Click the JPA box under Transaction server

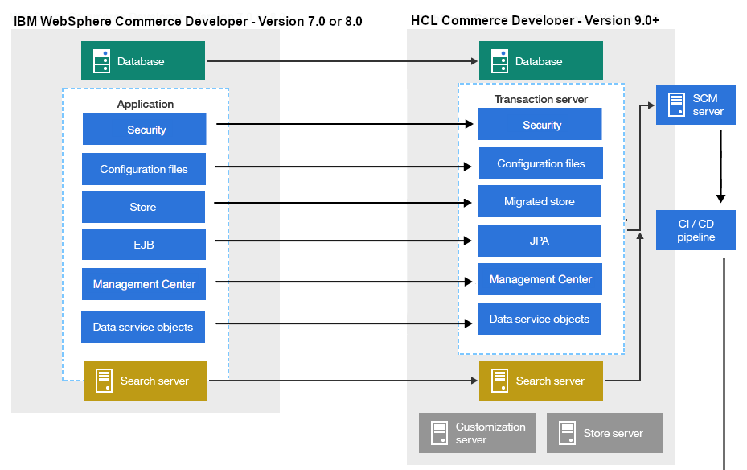540,240
